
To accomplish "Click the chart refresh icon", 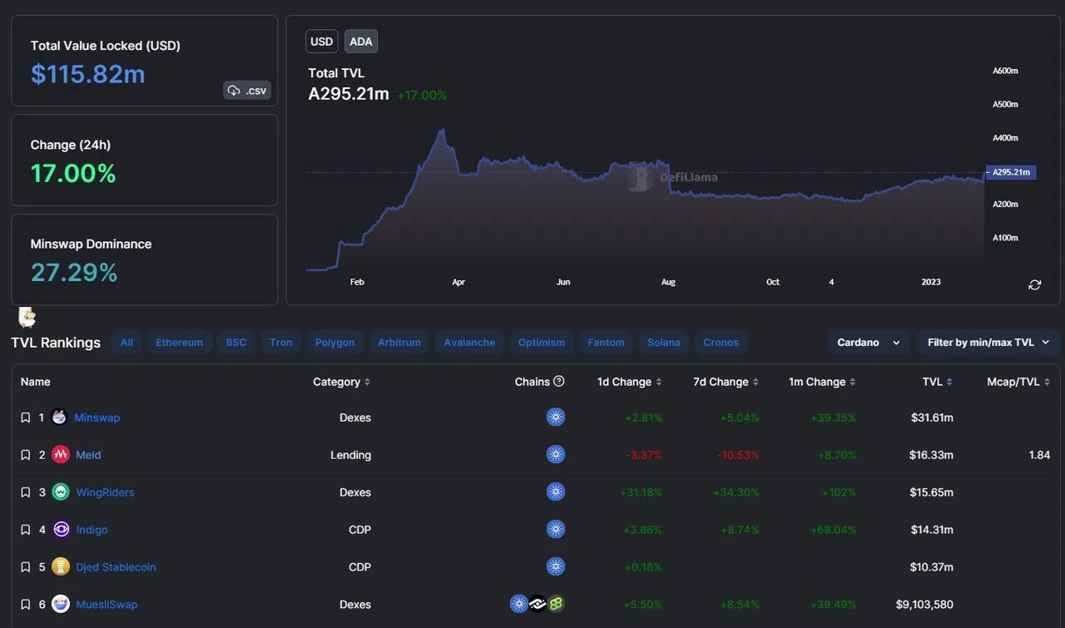I will (x=1034, y=284).
